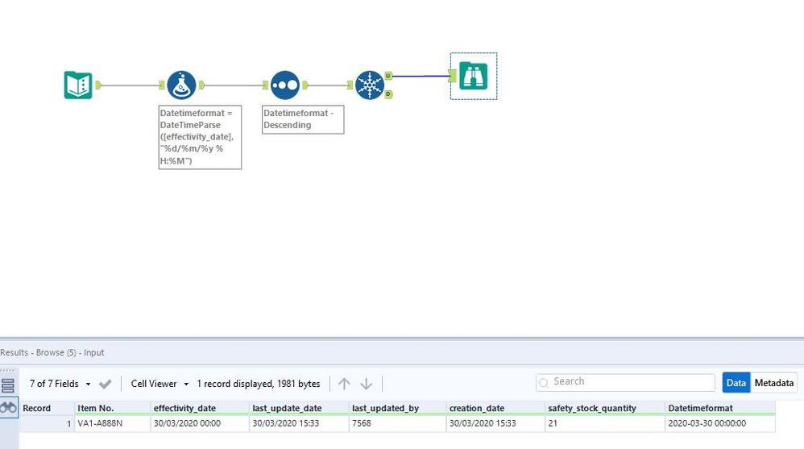Select the creation_date cell for VA1-A888N
804x449 pixels.
point(495,423)
